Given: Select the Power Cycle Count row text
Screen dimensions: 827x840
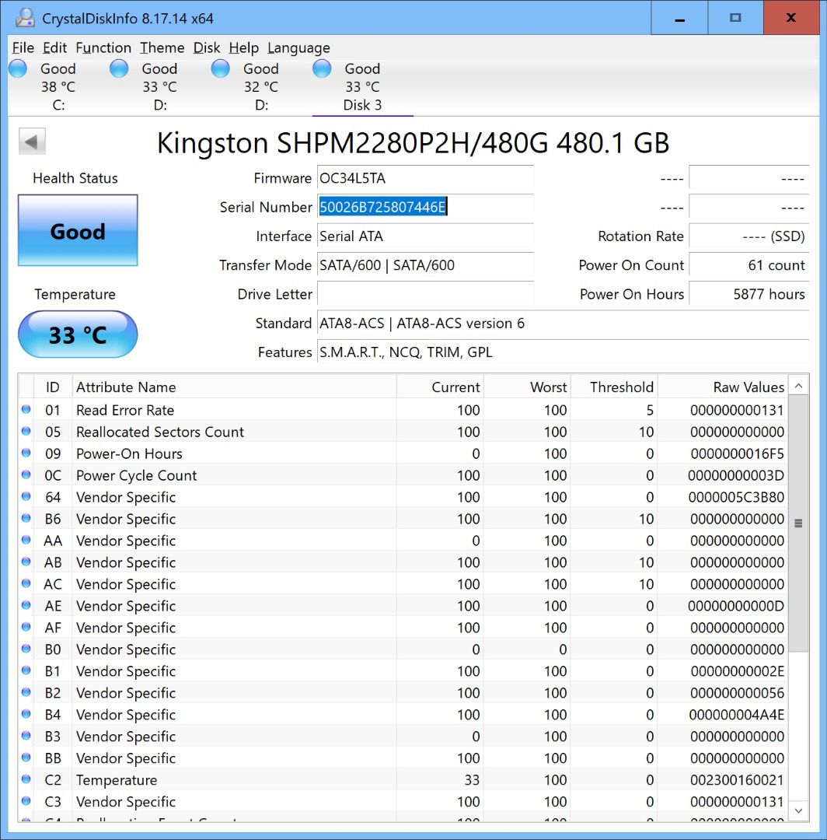Looking at the screenshot, I should tap(137, 475).
